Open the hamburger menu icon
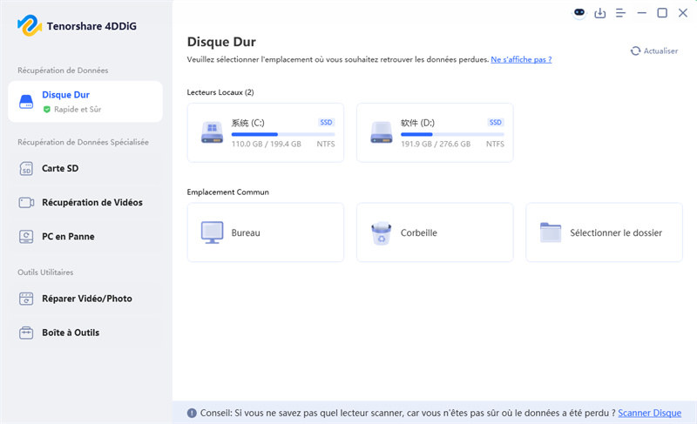The width and height of the screenshot is (697, 424). tap(621, 13)
